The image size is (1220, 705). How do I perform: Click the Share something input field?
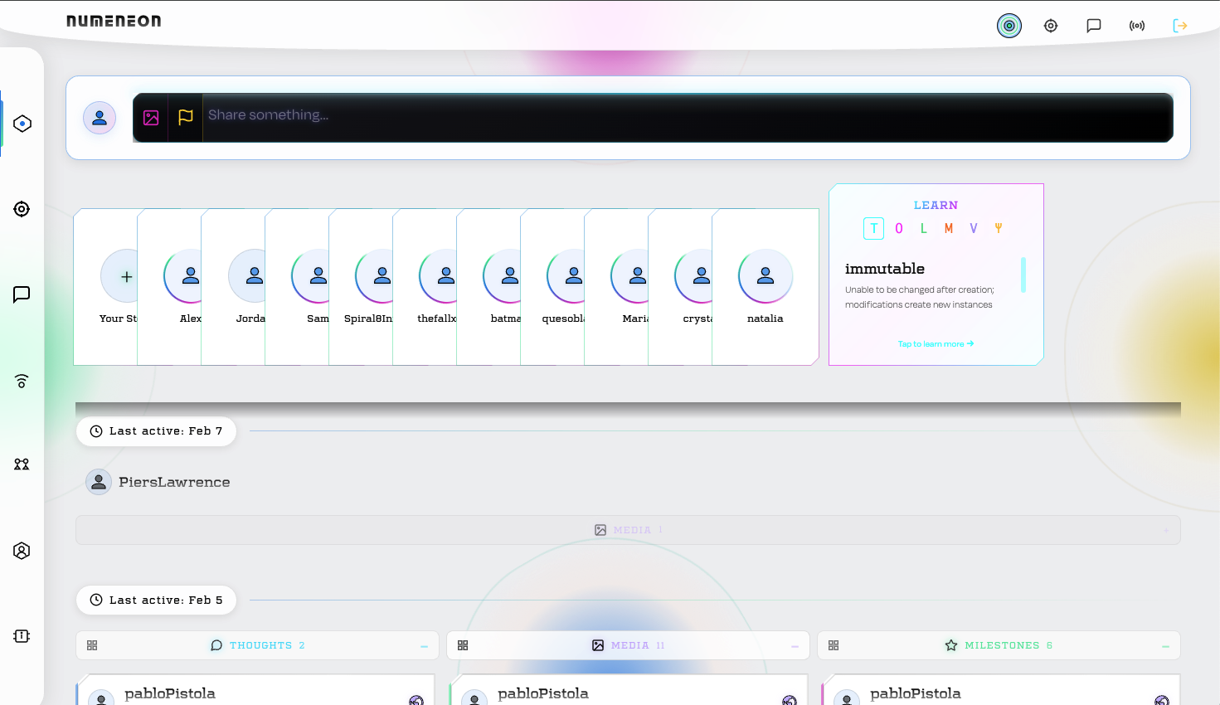pyautogui.click(x=581, y=116)
